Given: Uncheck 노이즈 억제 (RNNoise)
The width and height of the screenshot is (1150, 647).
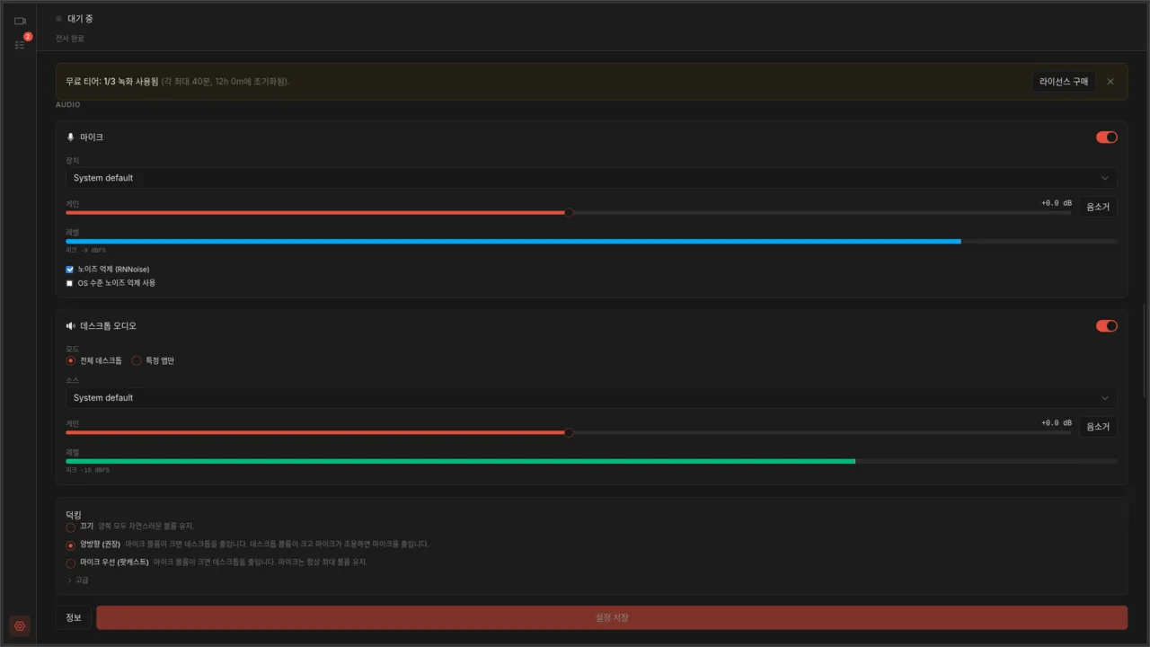Looking at the screenshot, I should coord(69,270).
